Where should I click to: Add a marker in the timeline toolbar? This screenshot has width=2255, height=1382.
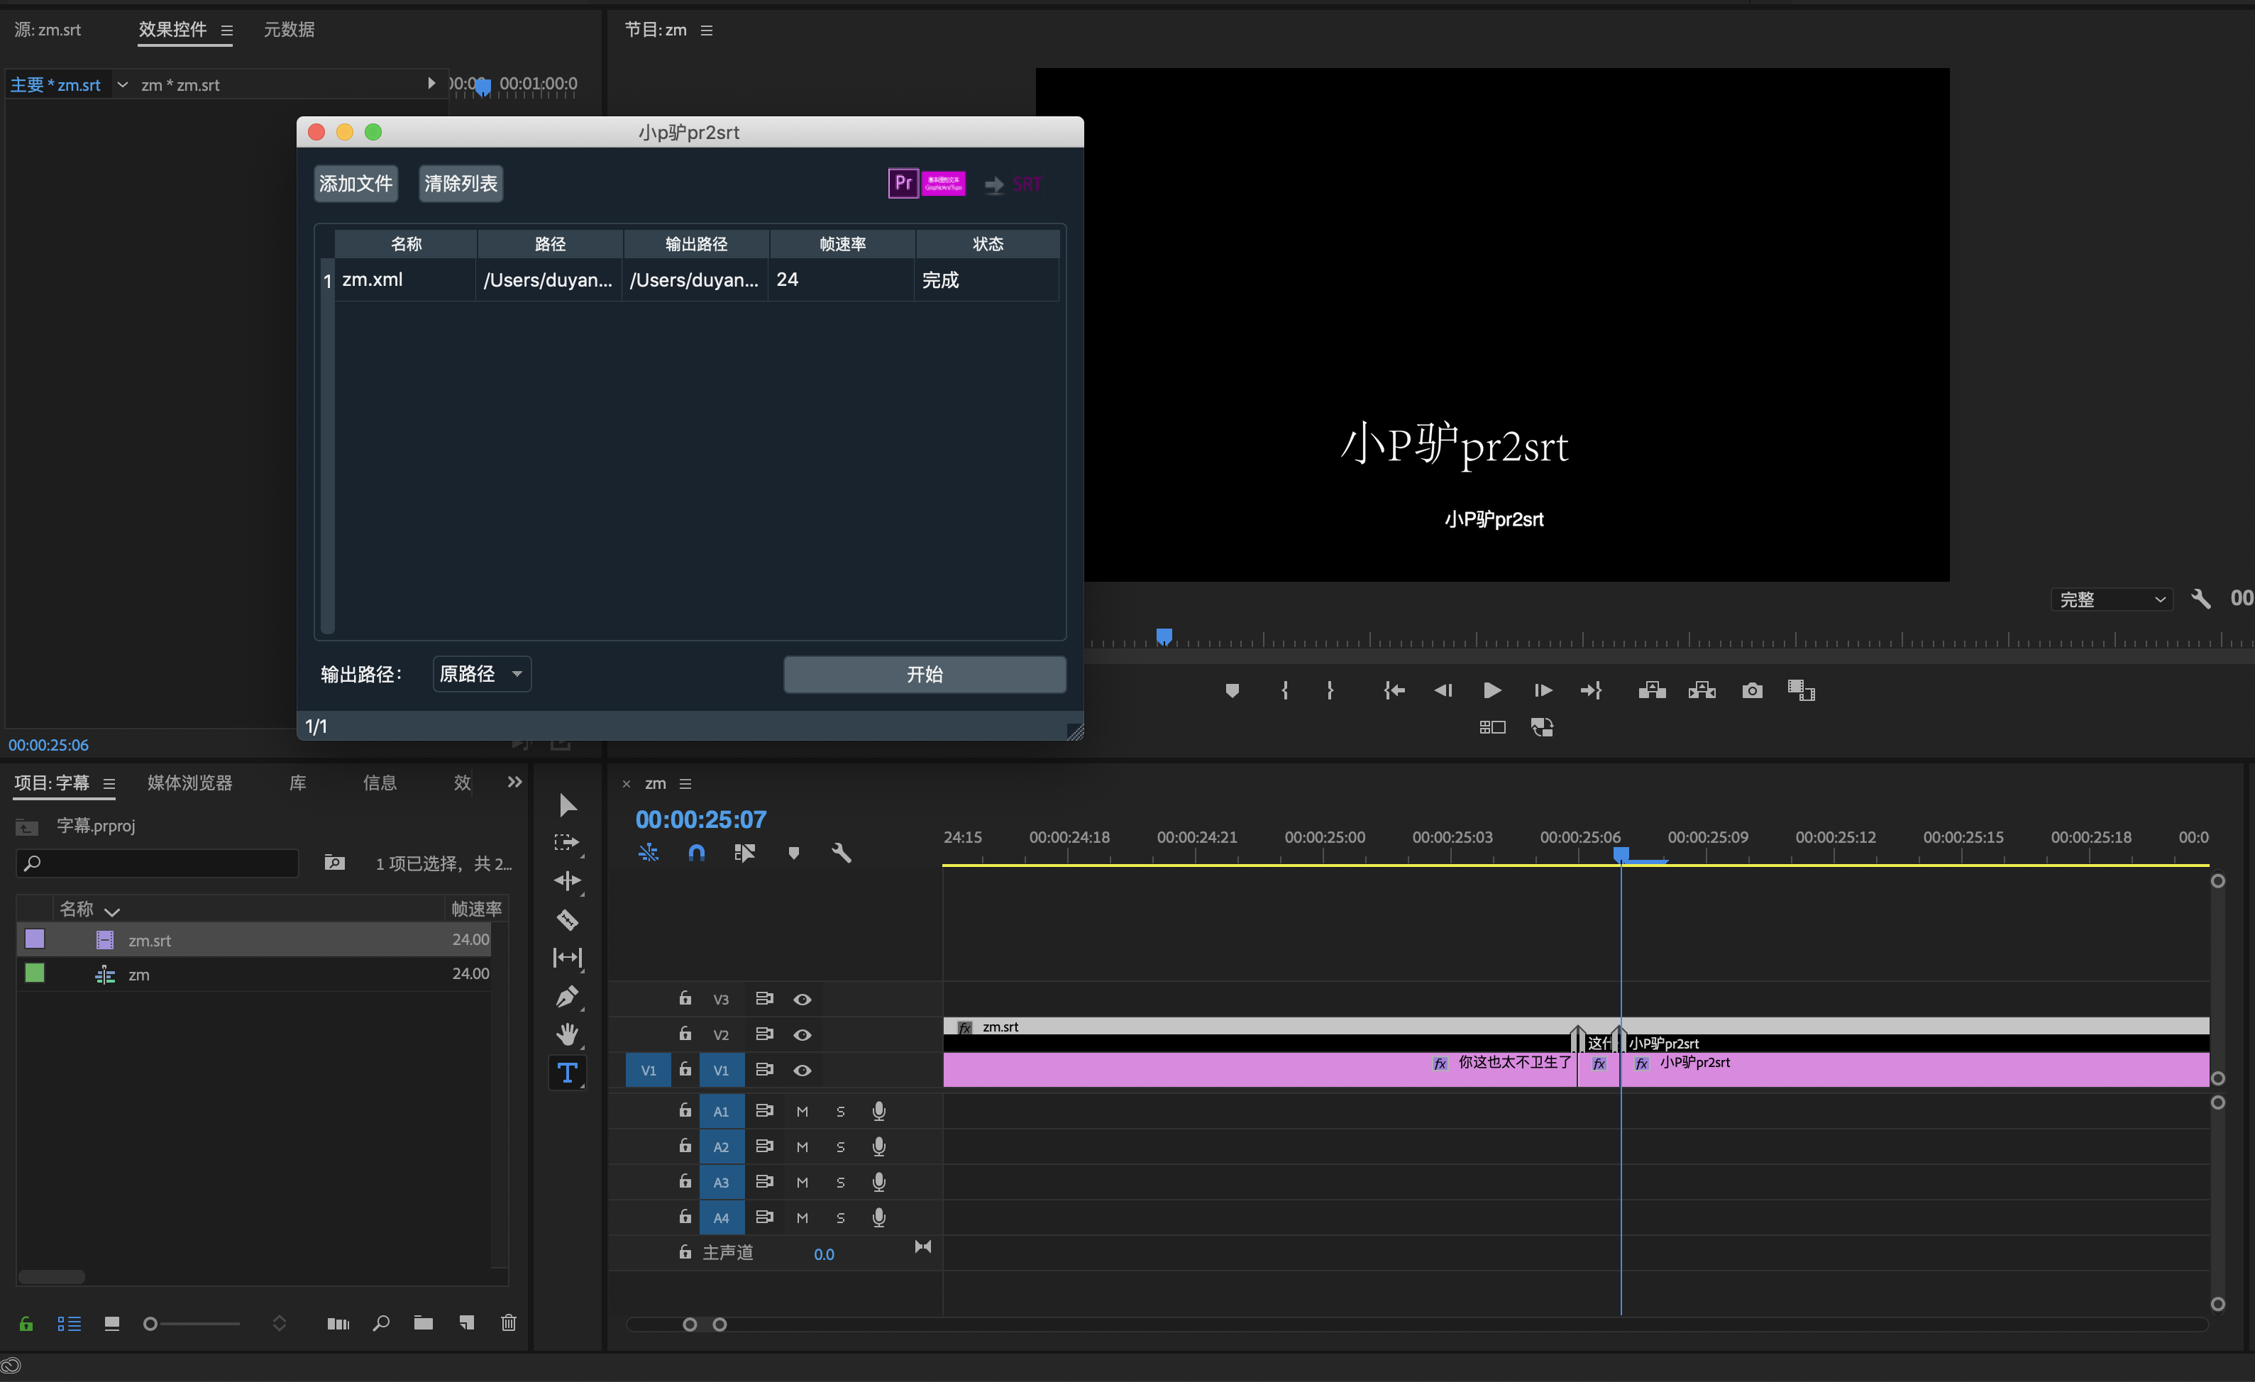click(x=793, y=853)
